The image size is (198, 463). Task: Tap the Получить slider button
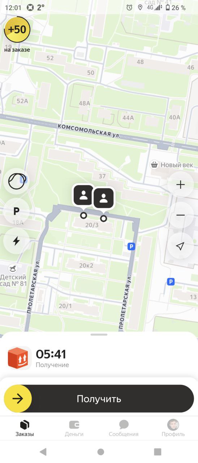tap(99, 399)
